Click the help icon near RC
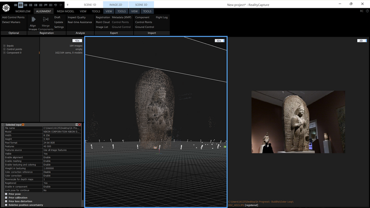The width and height of the screenshot is (370, 208). [366, 11]
